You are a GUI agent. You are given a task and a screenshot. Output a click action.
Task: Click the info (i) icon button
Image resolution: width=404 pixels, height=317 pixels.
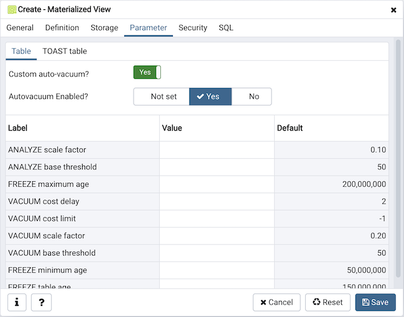[x=17, y=302]
